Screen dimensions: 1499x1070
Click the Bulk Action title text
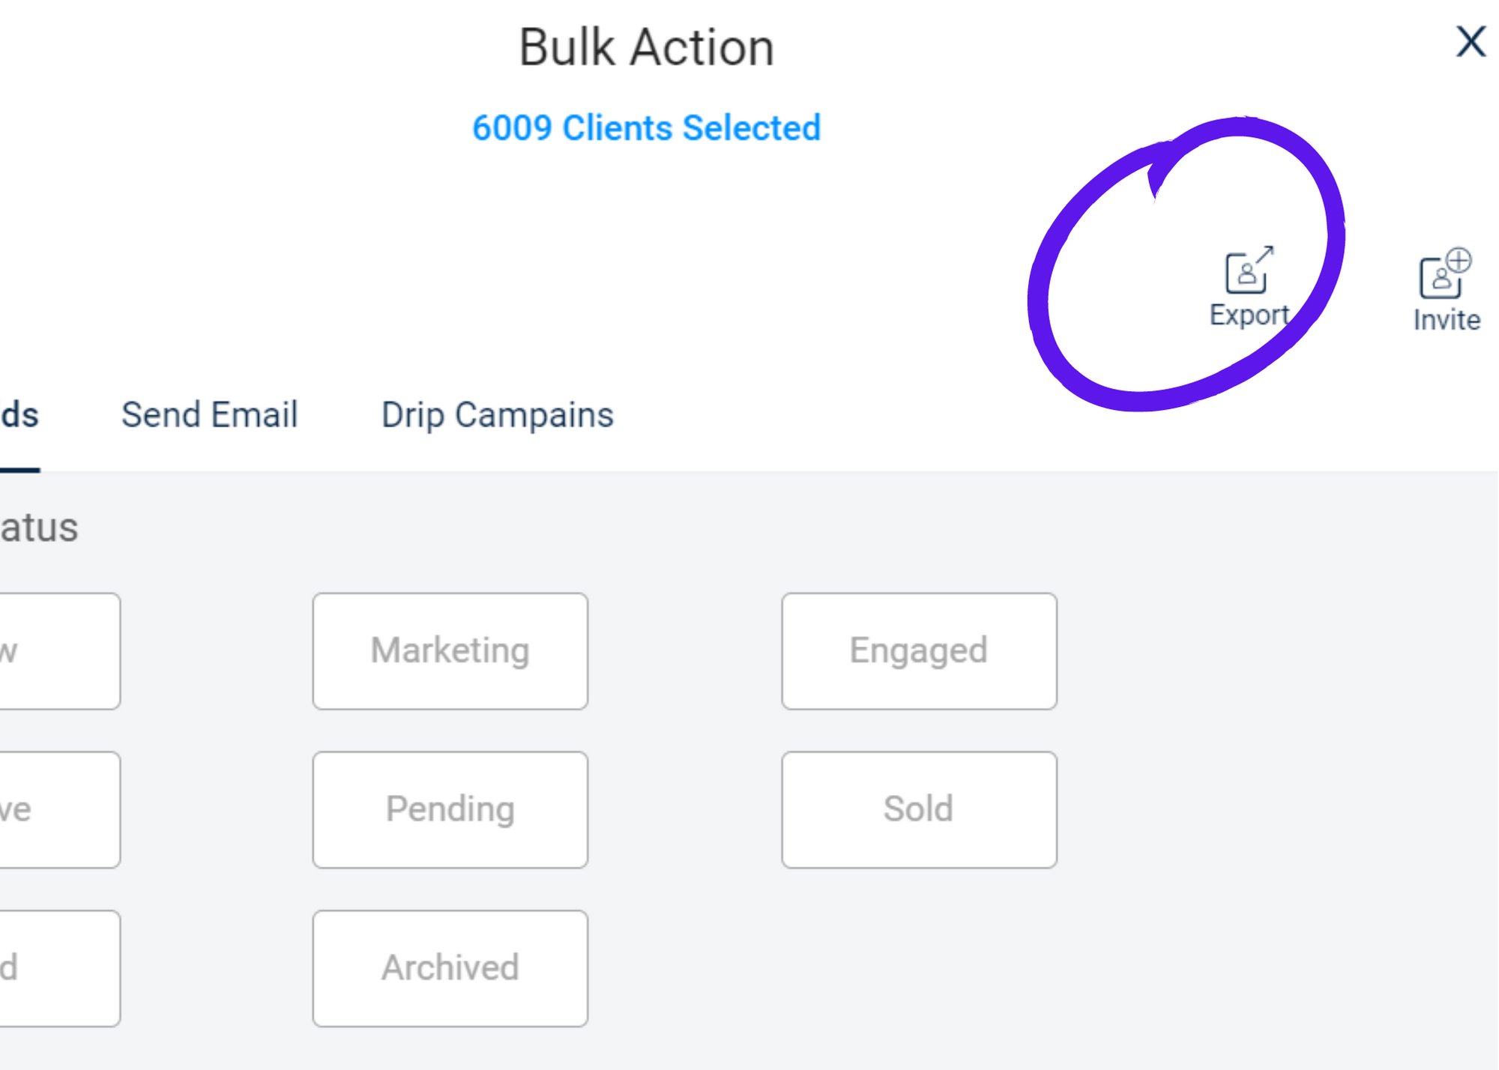click(646, 47)
